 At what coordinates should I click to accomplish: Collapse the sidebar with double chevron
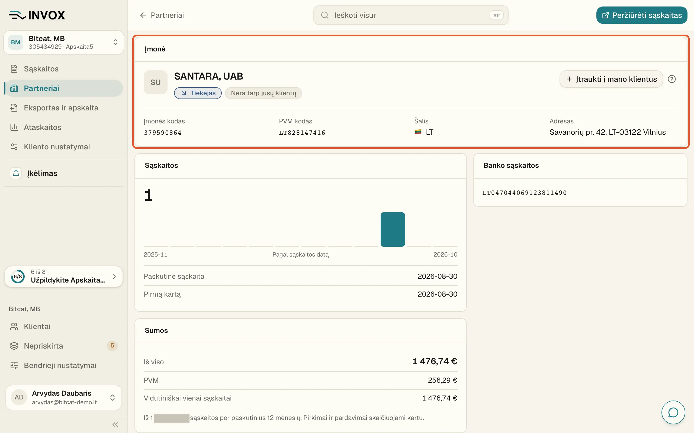click(x=115, y=424)
